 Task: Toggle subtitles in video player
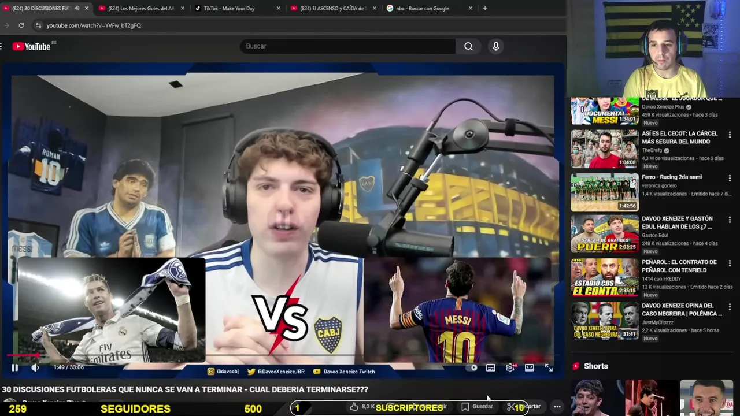[x=491, y=367]
